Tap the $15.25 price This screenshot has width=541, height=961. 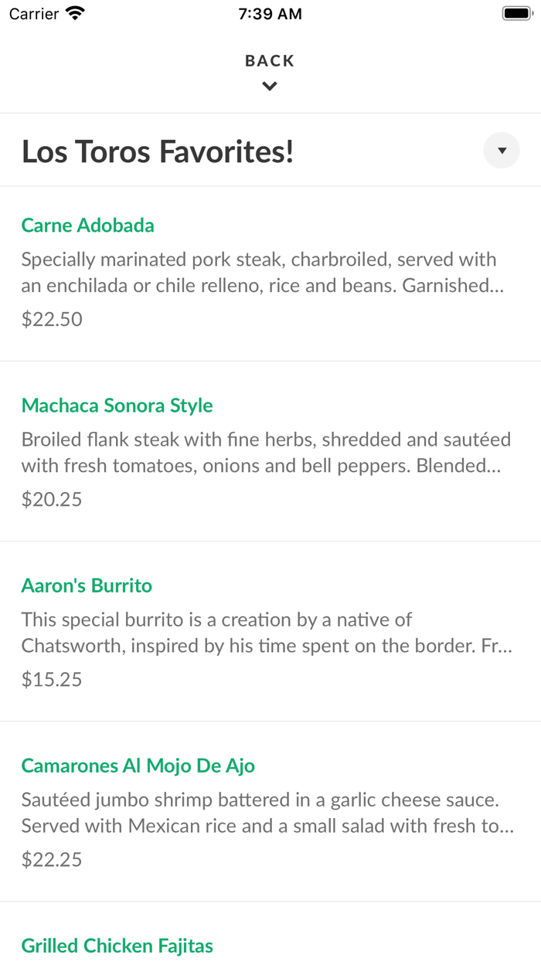coord(52,679)
